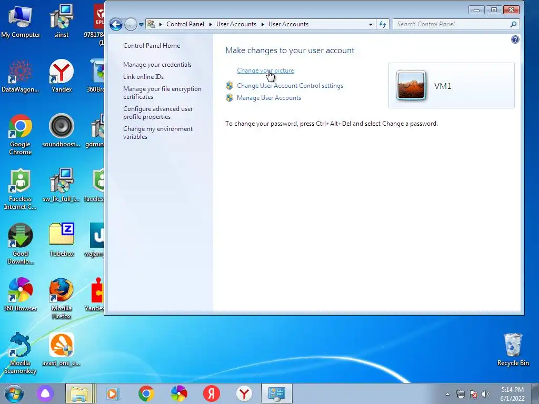539x404 pixels.
Task: Select Control Panel in the breadcrumb
Action: [185, 24]
